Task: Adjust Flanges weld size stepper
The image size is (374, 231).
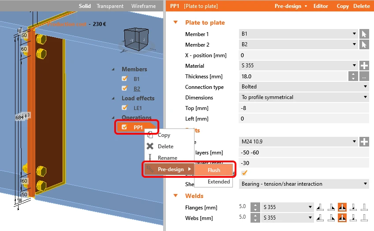Action: (255, 207)
